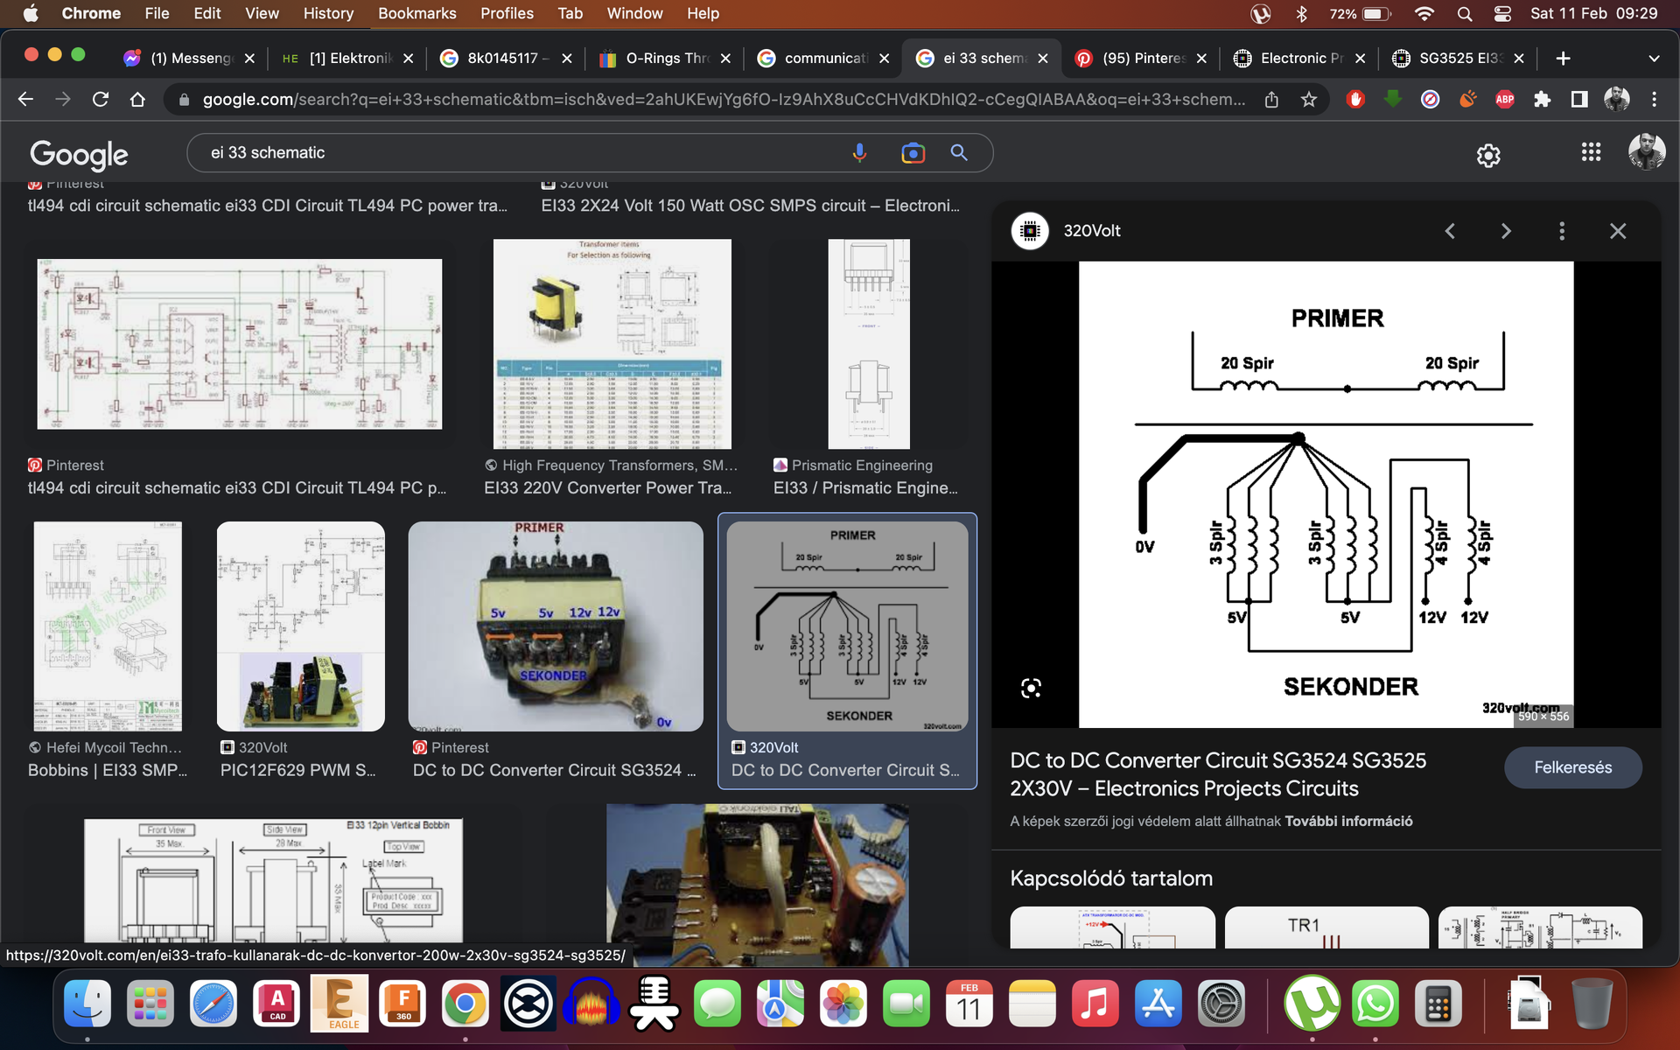
Task: Open three-dot menu in image preview panel
Action: coord(1561,231)
